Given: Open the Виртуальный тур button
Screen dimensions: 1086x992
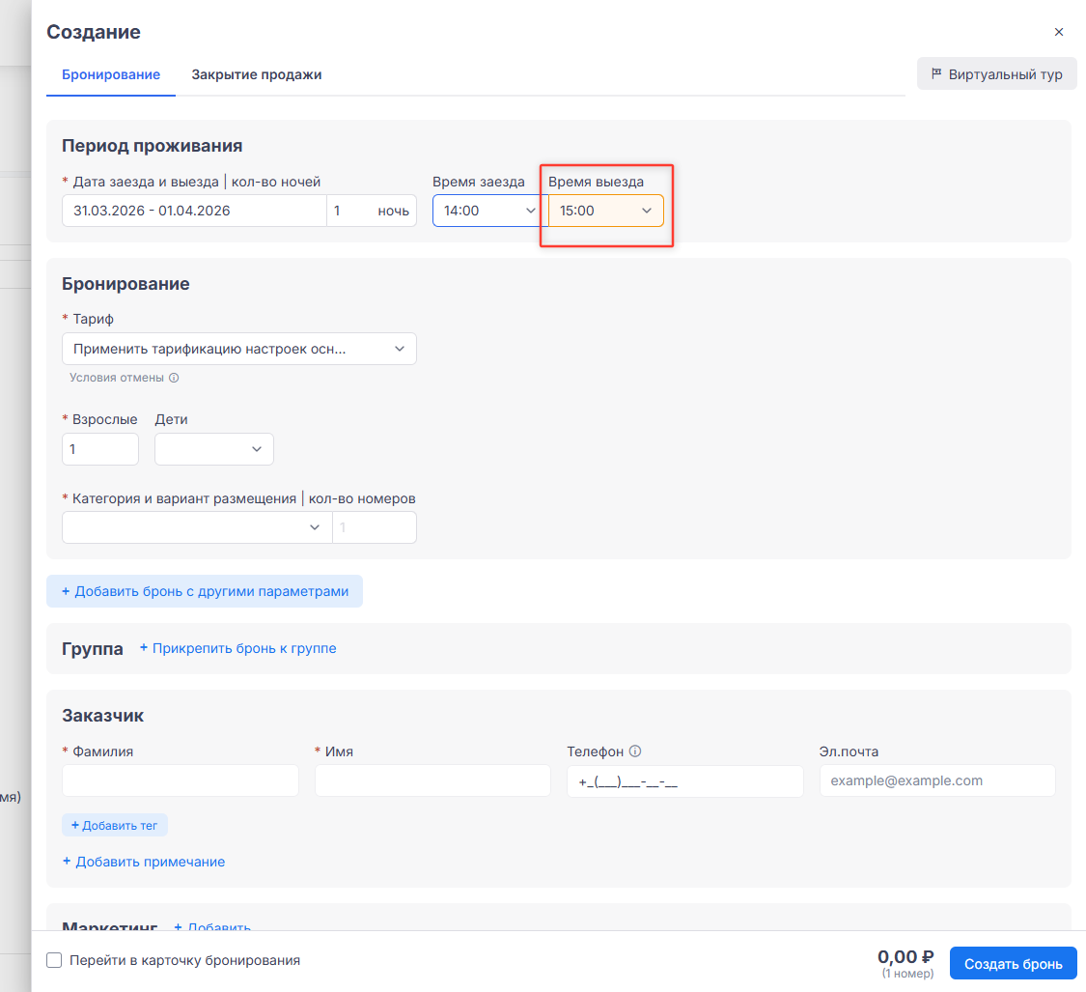Looking at the screenshot, I should (996, 74).
